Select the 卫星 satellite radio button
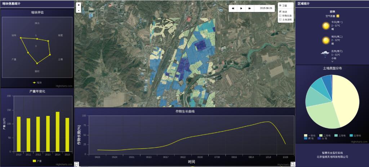Screen dimensions: 369x167 (280, 6)
